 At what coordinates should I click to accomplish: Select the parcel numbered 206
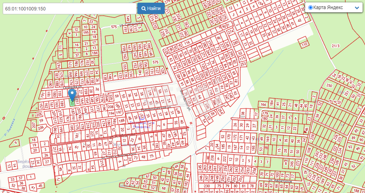click(41, 127)
